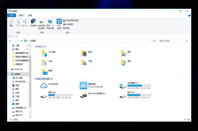Viewport: 198px width, 131px height.
Task: Select the DVD RW 驱动器 (E:) drive
Action: [93, 95]
